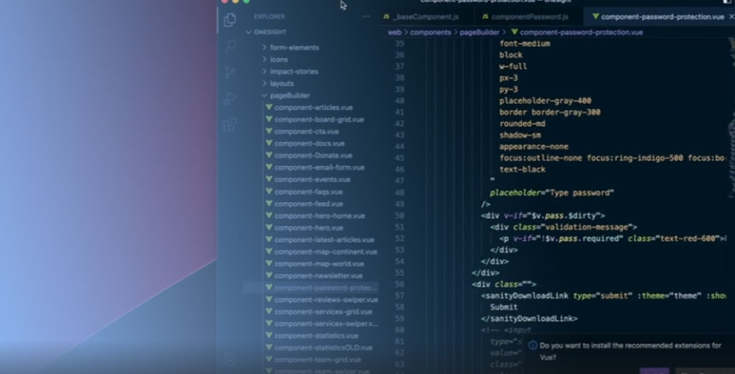735x374 pixels.
Task: Click info icon in extensions notification
Action: point(533,345)
